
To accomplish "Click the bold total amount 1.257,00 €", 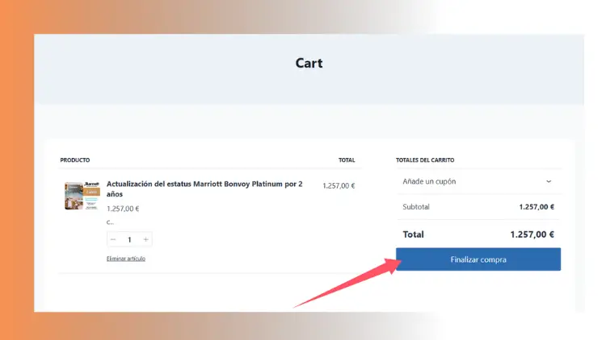I will tap(532, 234).
